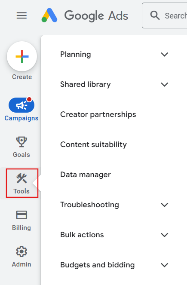Focus the Search input field

point(165,15)
